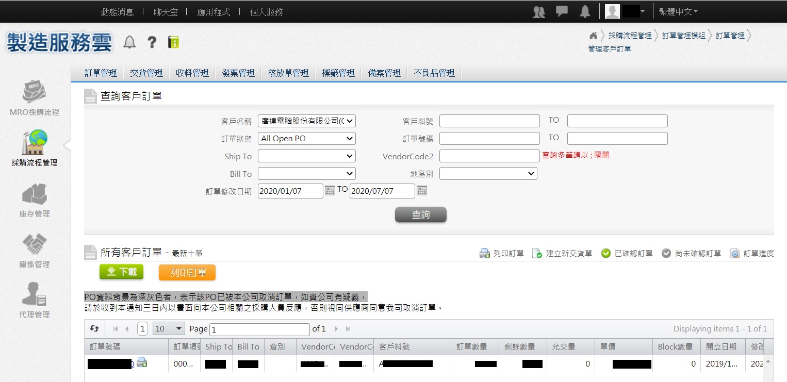This screenshot has width=787, height=382.
Task: Open the 發票管理 tab
Action: [x=238, y=73]
